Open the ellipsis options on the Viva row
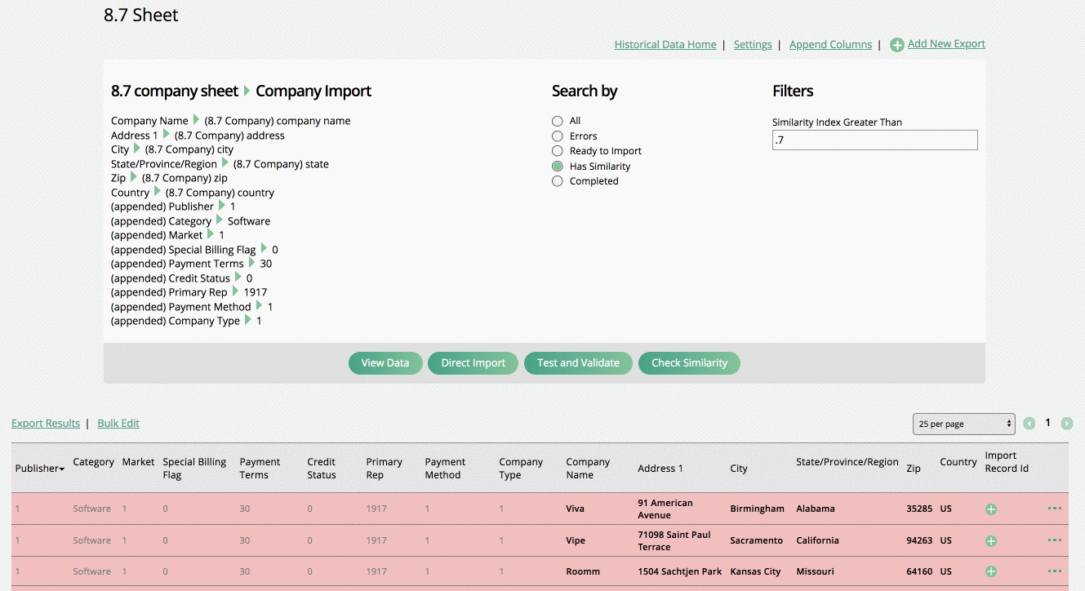 click(1054, 509)
